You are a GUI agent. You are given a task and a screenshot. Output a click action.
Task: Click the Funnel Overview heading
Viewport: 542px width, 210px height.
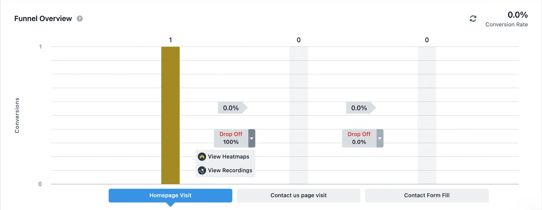(x=43, y=19)
